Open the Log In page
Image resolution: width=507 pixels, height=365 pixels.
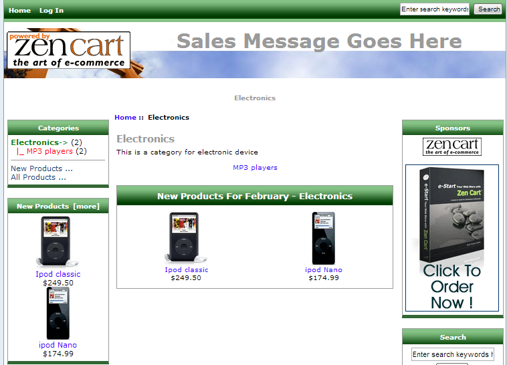52,10
